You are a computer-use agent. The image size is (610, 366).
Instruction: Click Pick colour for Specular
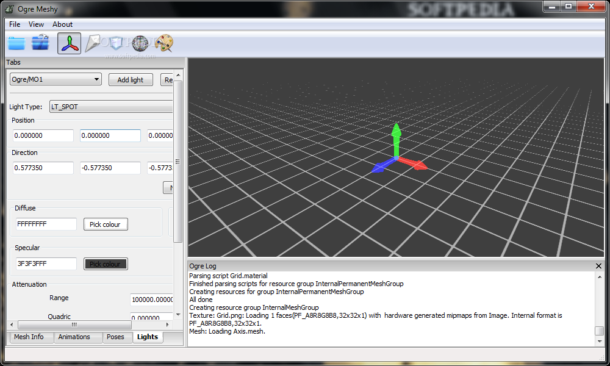(x=106, y=264)
